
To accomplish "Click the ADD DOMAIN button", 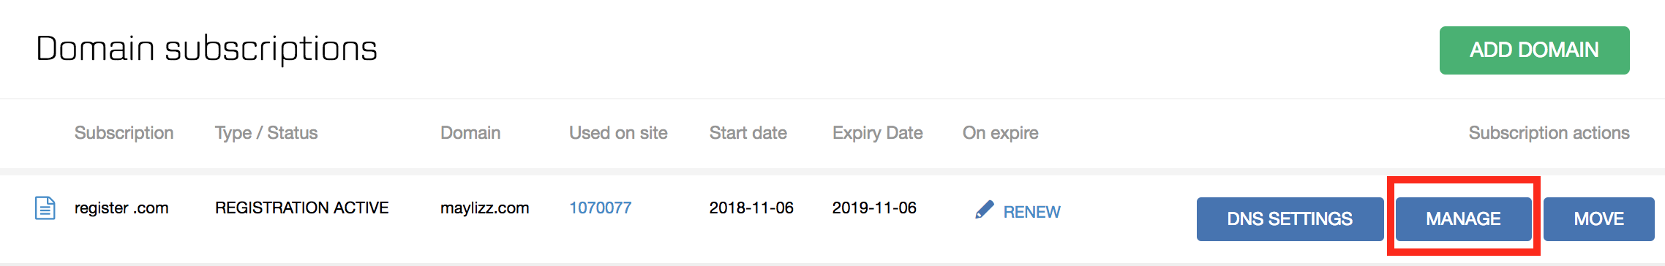I will coord(1534,50).
